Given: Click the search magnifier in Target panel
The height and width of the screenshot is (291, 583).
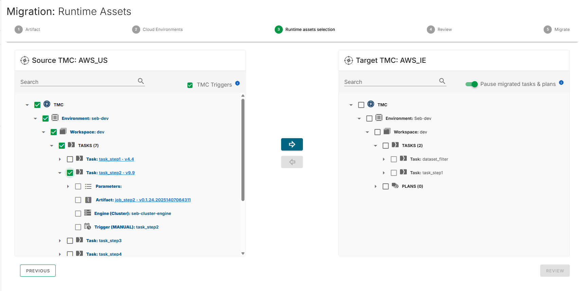Looking at the screenshot, I should [442, 81].
